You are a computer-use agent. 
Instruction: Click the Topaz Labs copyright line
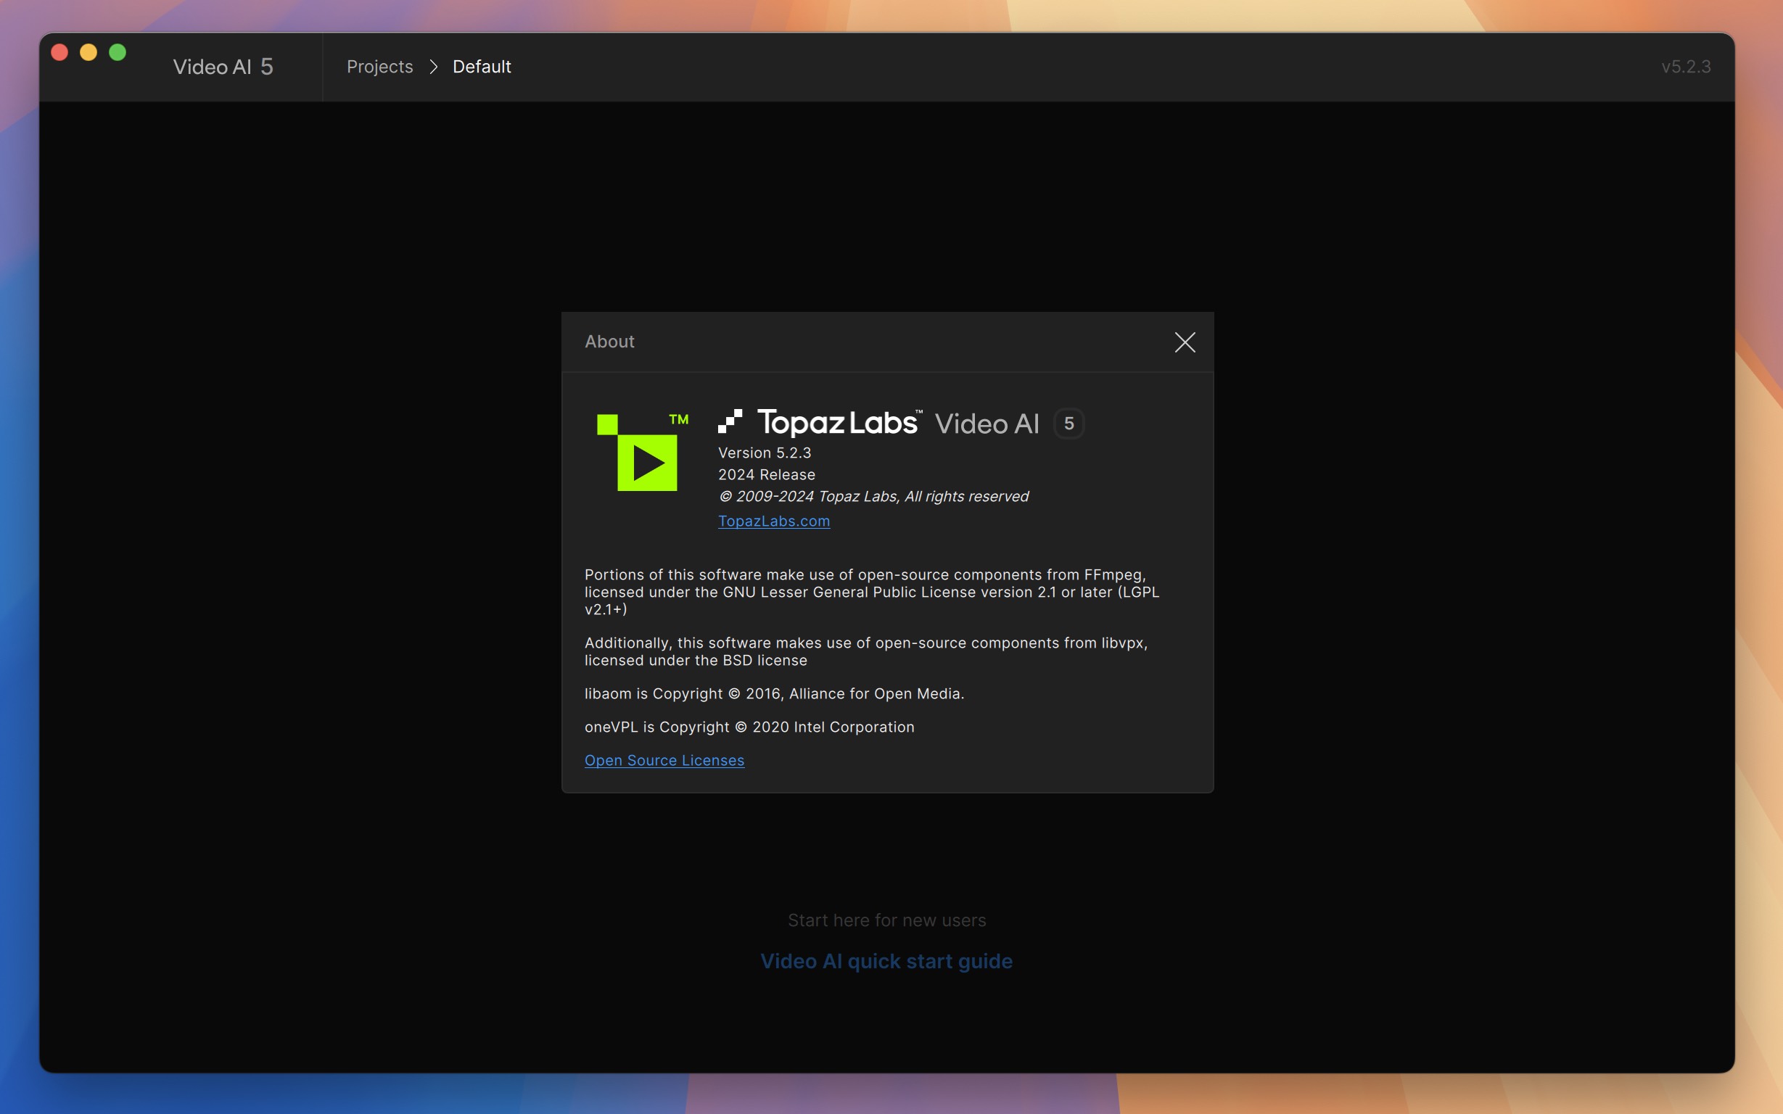point(873,497)
